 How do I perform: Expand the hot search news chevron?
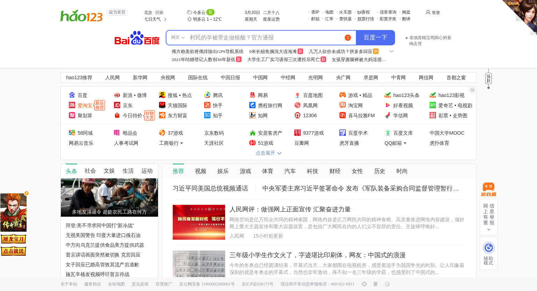pos(392,51)
